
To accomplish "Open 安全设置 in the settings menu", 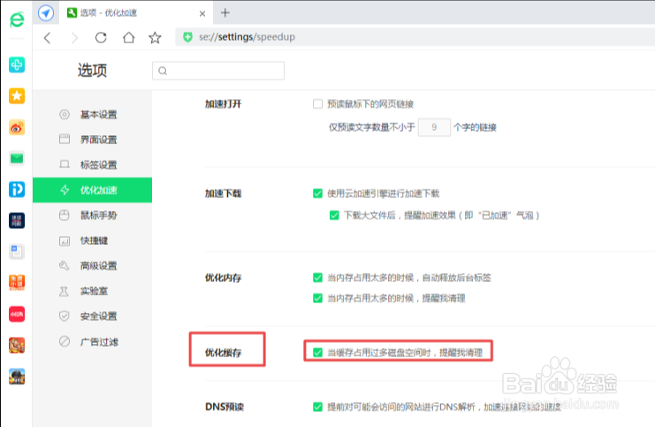I will pyautogui.click(x=92, y=316).
